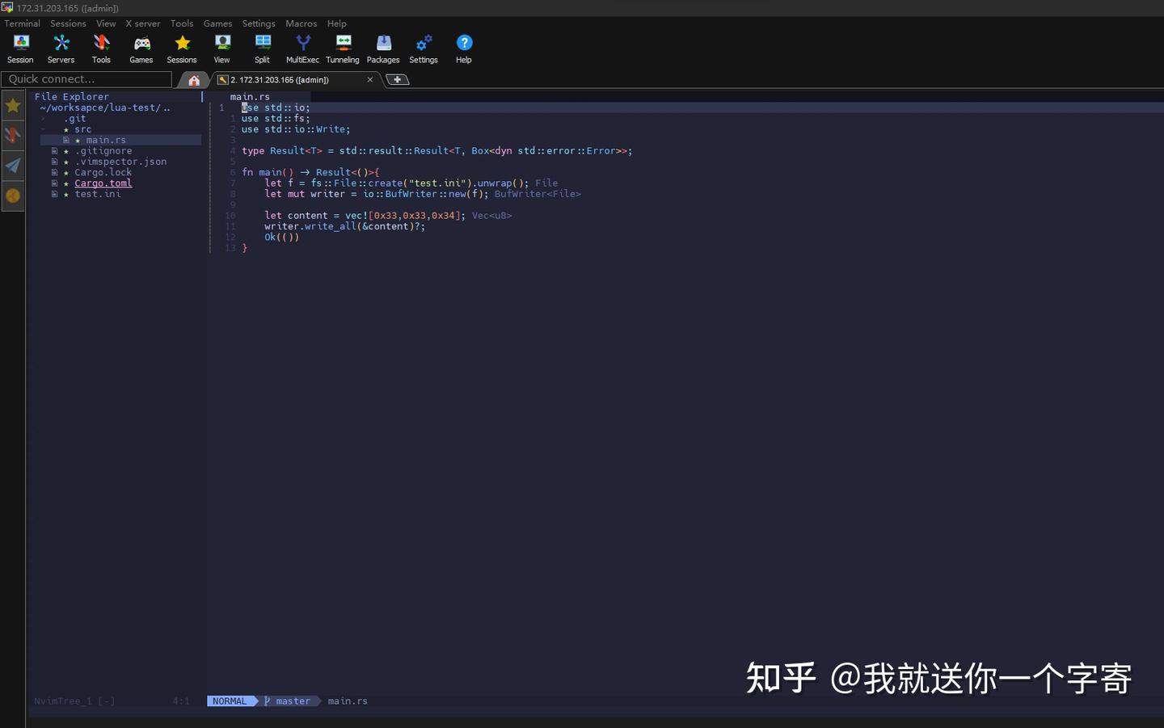1164x728 pixels.
Task: Click the Tools toolbar icon
Action: [x=101, y=48]
